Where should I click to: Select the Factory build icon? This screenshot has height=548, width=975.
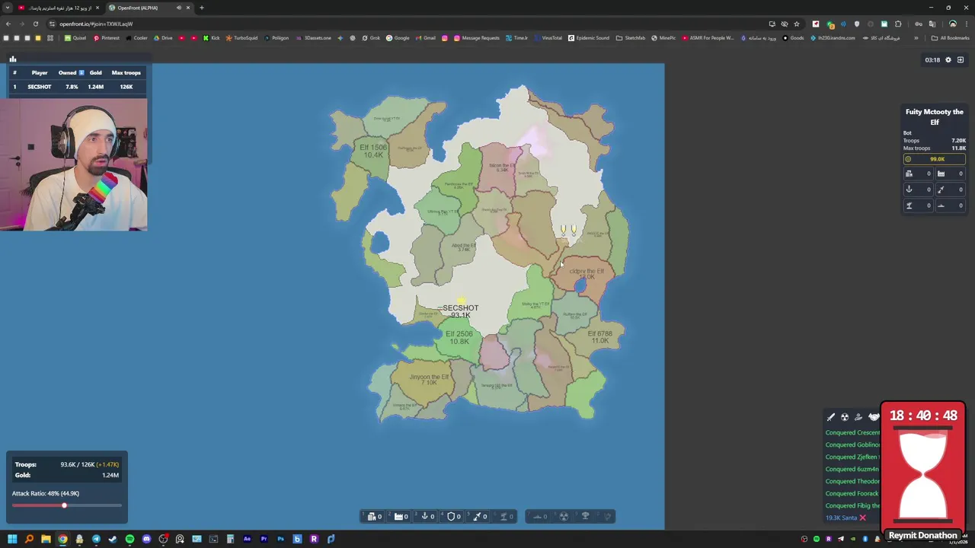(x=400, y=517)
